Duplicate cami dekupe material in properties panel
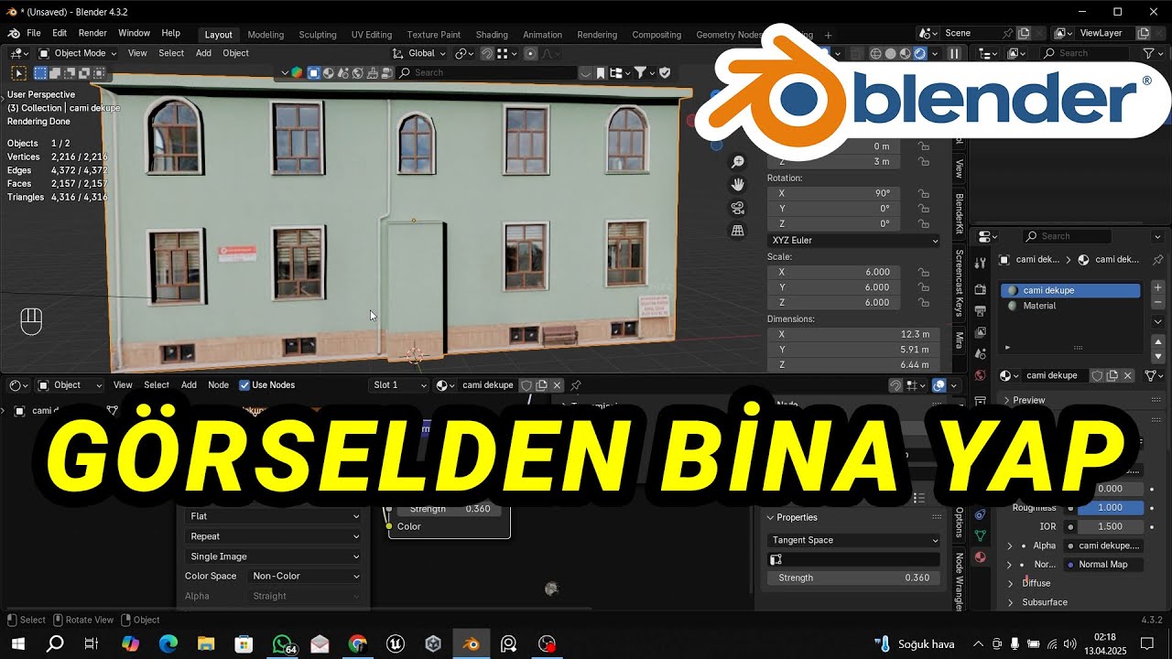 (x=1112, y=375)
